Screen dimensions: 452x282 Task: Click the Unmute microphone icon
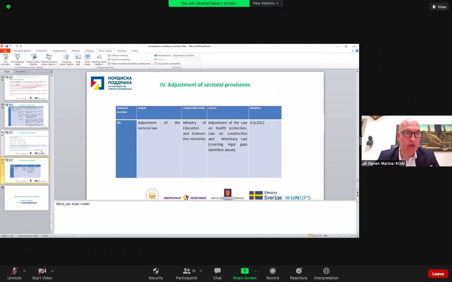14,271
